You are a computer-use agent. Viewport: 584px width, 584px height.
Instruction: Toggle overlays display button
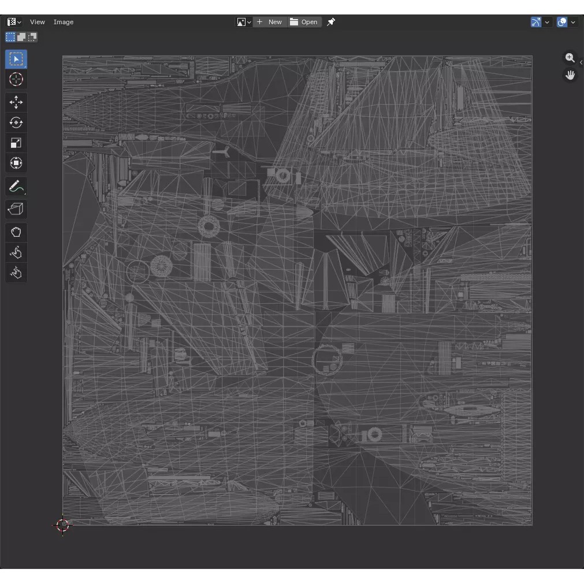pos(562,22)
